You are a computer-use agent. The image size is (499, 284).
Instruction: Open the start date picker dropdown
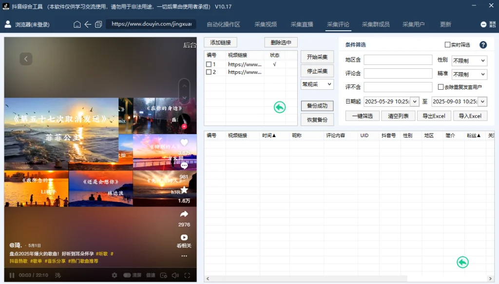pyautogui.click(x=415, y=101)
